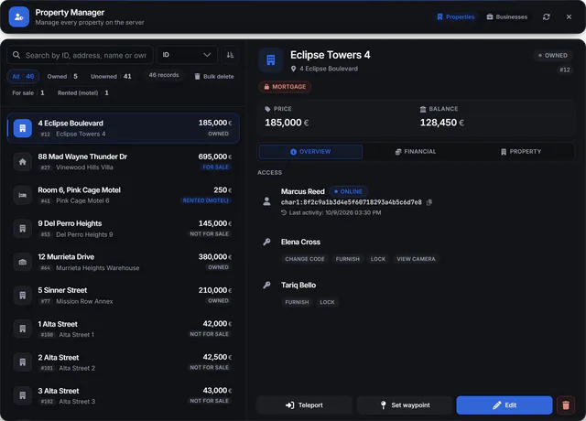586x421 pixels.
Task: Switch to the Properties section
Action: (x=456, y=16)
